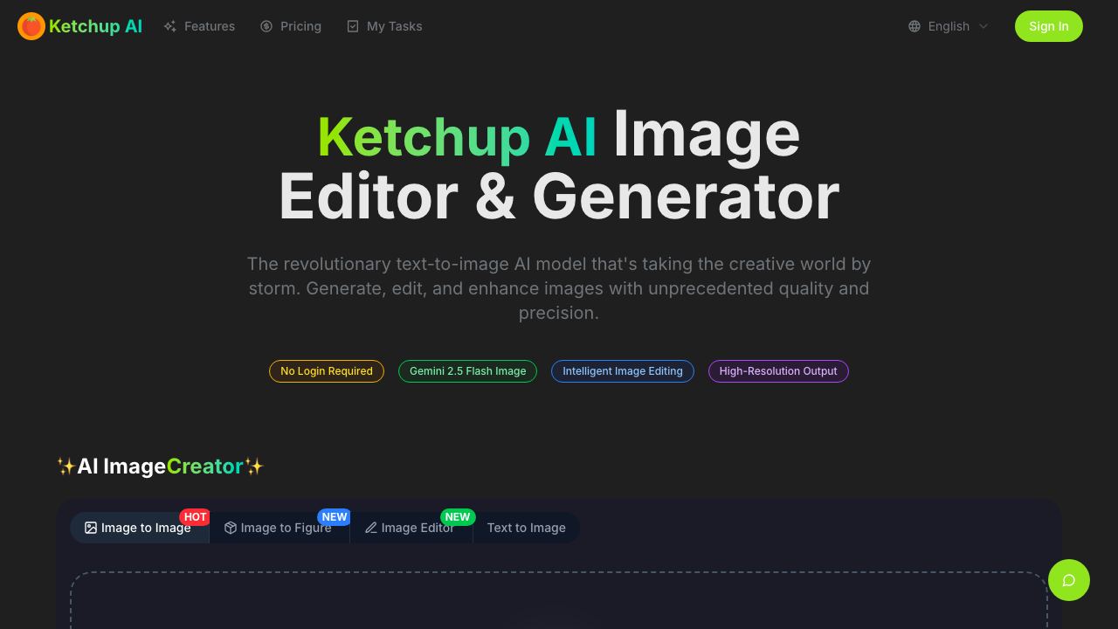Click the High-Resolution Output badge
This screenshot has height=629, width=1118.
pos(778,371)
